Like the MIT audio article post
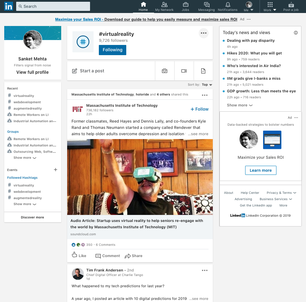Image resolution: width=306 pixels, height=302 pixels. [79, 256]
